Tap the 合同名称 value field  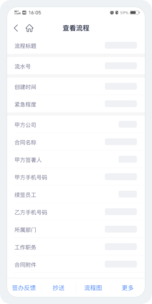coord(121,142)
